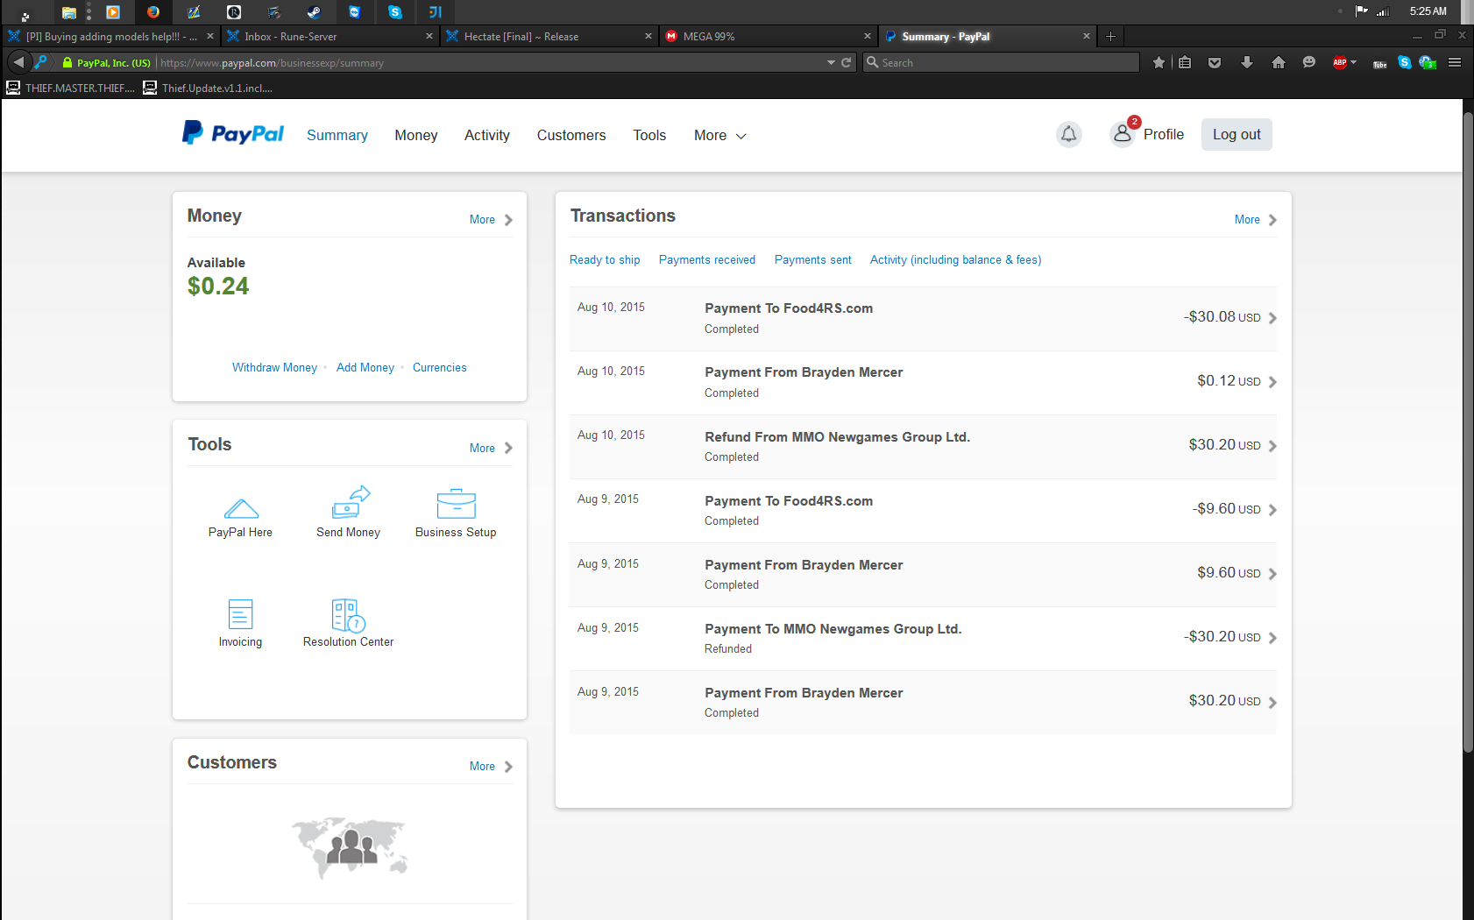Open the YouTube toolbar extension

point(1379,63)
